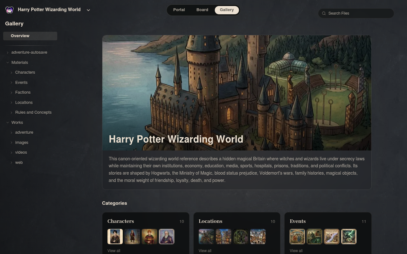Open Rules and Concepts tree item
The width and height of the screenshot is (407, 254).
click(x=33, y=112)
